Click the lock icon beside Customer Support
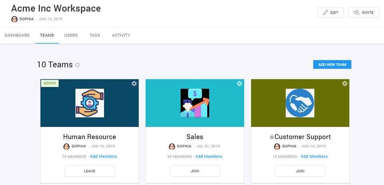The height and width of the screenshot is (185, 384). pos(272,137)
